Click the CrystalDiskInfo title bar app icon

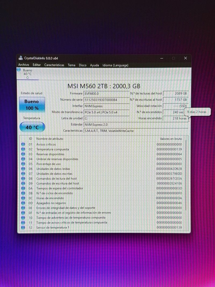[21, 58]
